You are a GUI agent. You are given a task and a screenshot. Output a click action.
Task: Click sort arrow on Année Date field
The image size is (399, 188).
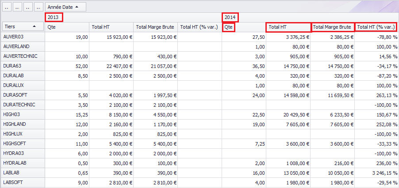point(77,7)
